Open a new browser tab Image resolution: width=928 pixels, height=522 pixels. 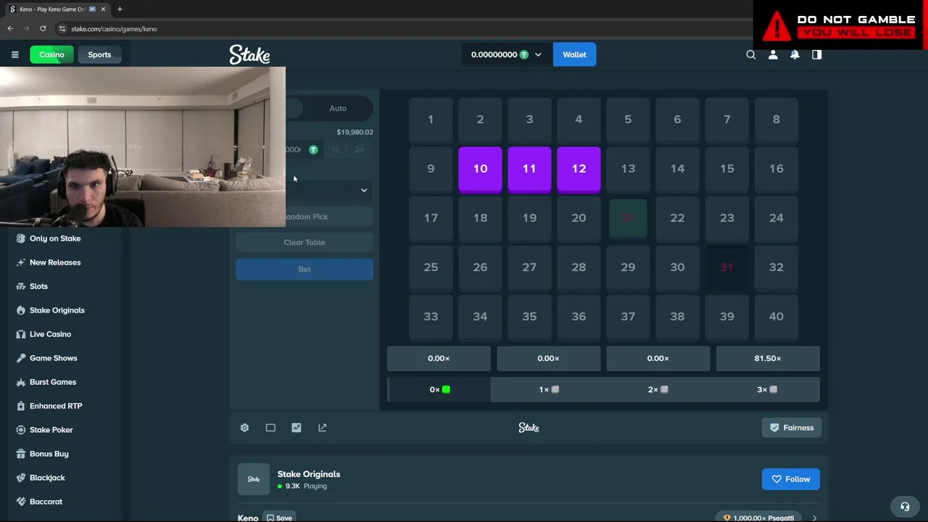click(120, 9)
